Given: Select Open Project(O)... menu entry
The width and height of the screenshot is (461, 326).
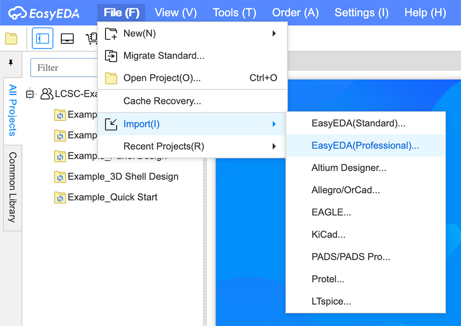Looking at the screenshot, I should [x=192, y=78].
